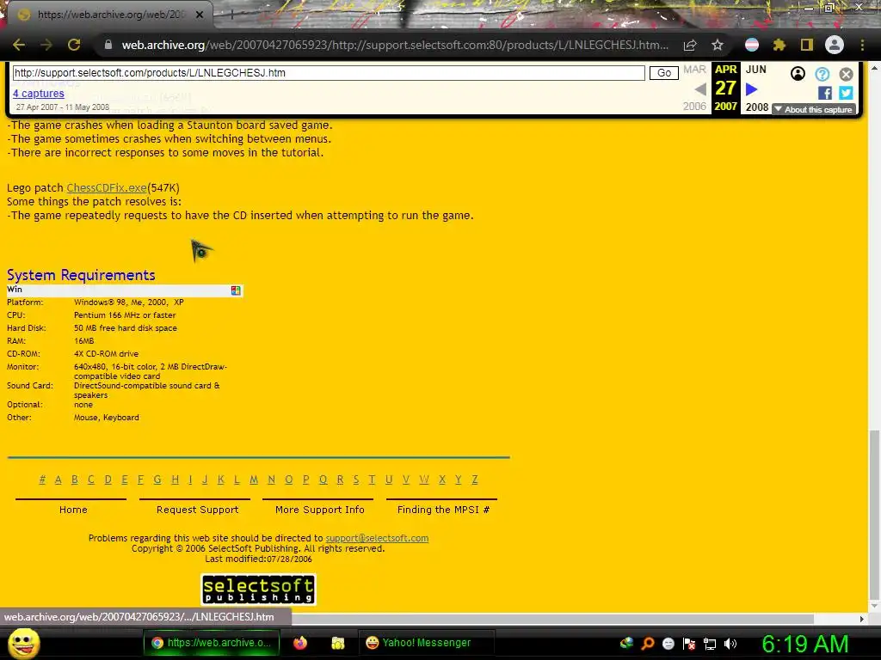Click the Wayback Machine URL input field
This screenshot has width=881, height=660.
(x=329, y=73)
